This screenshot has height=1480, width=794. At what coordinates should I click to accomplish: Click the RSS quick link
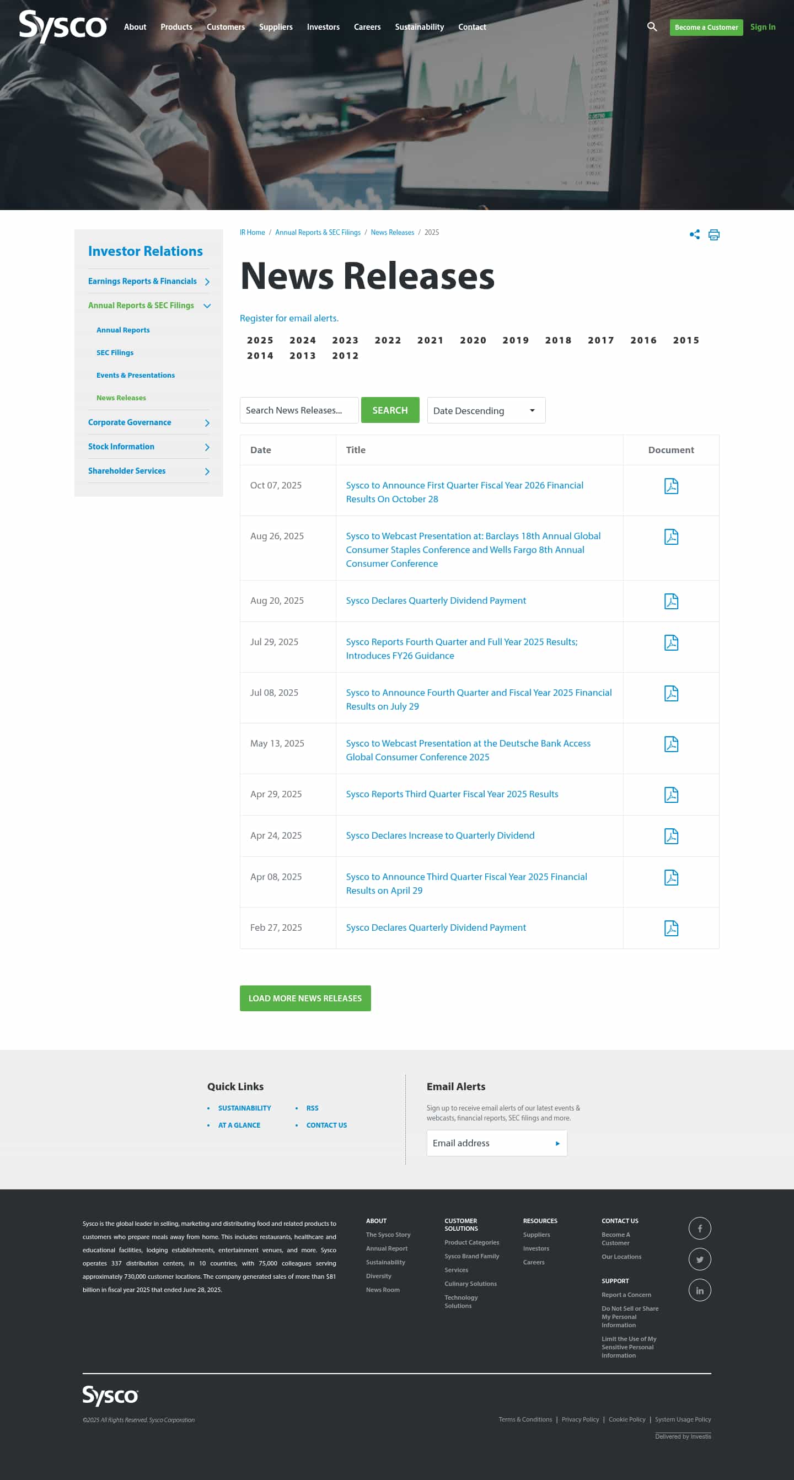pos(312,1108)
